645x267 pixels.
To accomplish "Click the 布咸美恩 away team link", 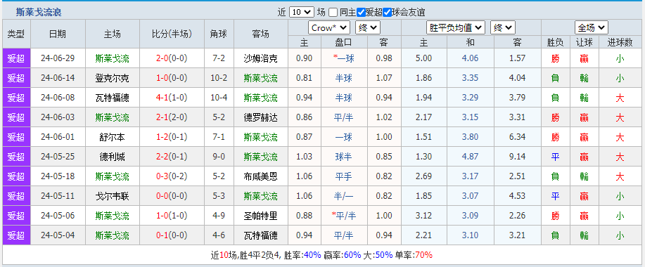I will tap(260, 176).
